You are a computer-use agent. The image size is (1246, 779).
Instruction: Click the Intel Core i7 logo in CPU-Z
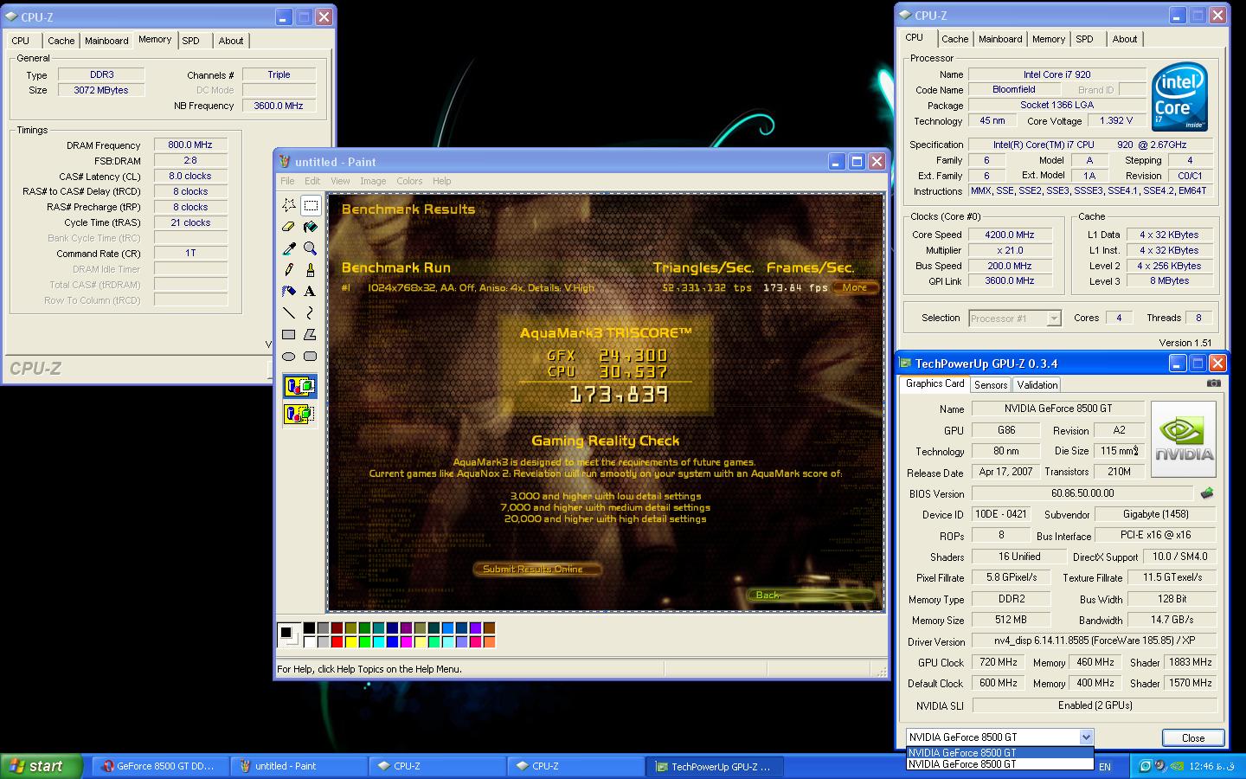coord(1179,96)
